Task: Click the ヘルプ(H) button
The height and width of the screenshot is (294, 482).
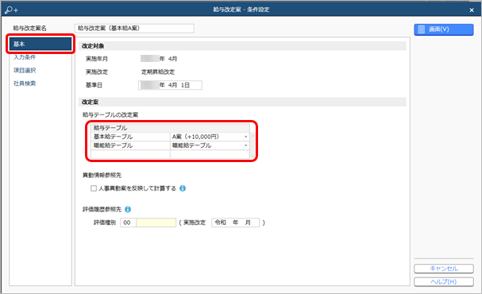Action: tap(444, 282)
